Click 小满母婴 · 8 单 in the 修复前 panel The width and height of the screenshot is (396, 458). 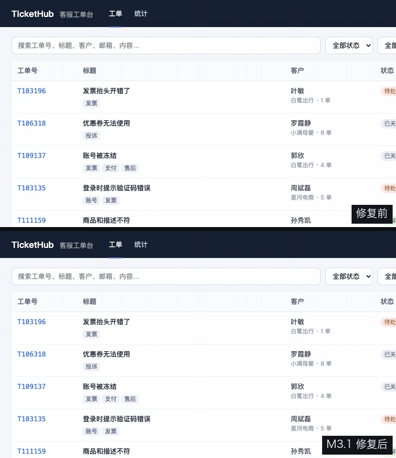(x=311, y=132)
